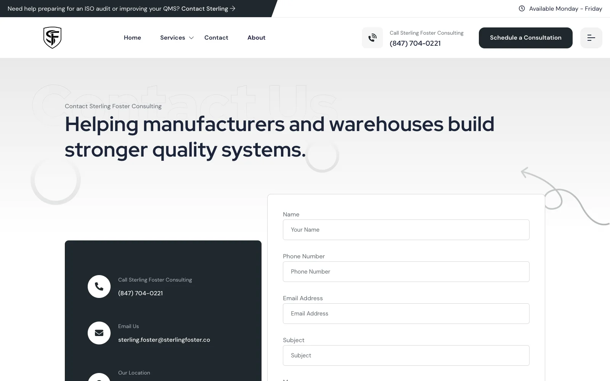The height and width of the screenshot is (381, 610).
Task: Click the Our Location label
Action: pyautogui.click(x=134, y=373)
